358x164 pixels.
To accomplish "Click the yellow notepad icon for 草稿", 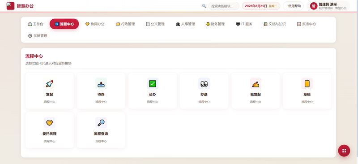I will click(x=307, y=84).
